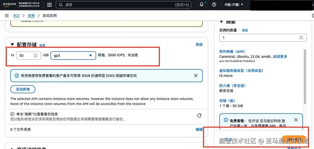Open 信息 link beside 实例的数量
Screen dimensions: 314x149
[x=245, y=30]
